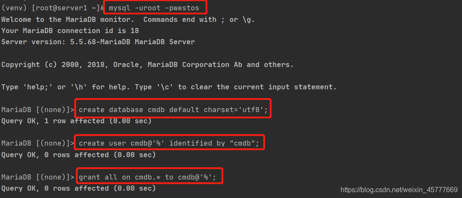
Task: Click the grant all on cmdb.* command
Action: (149, 177)
